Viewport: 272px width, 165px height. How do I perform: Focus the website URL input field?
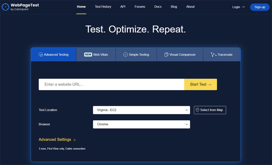[111, 84]
